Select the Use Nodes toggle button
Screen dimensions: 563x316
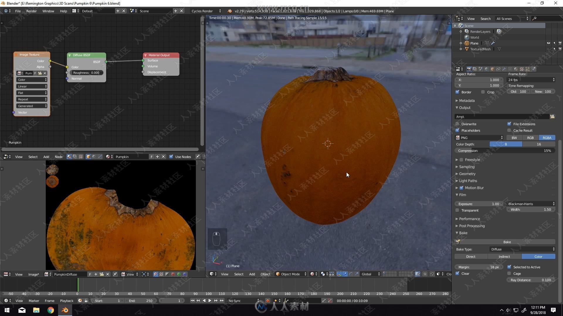pos(171,156)
